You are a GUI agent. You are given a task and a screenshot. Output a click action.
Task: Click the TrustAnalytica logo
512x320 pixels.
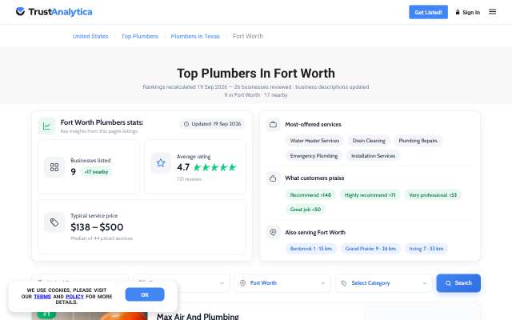[x=54, y=12]
